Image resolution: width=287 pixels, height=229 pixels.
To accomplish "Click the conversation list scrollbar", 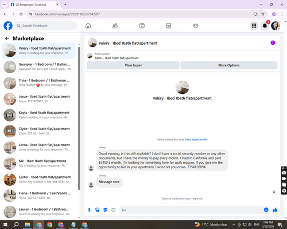I will tap(79, 119).
